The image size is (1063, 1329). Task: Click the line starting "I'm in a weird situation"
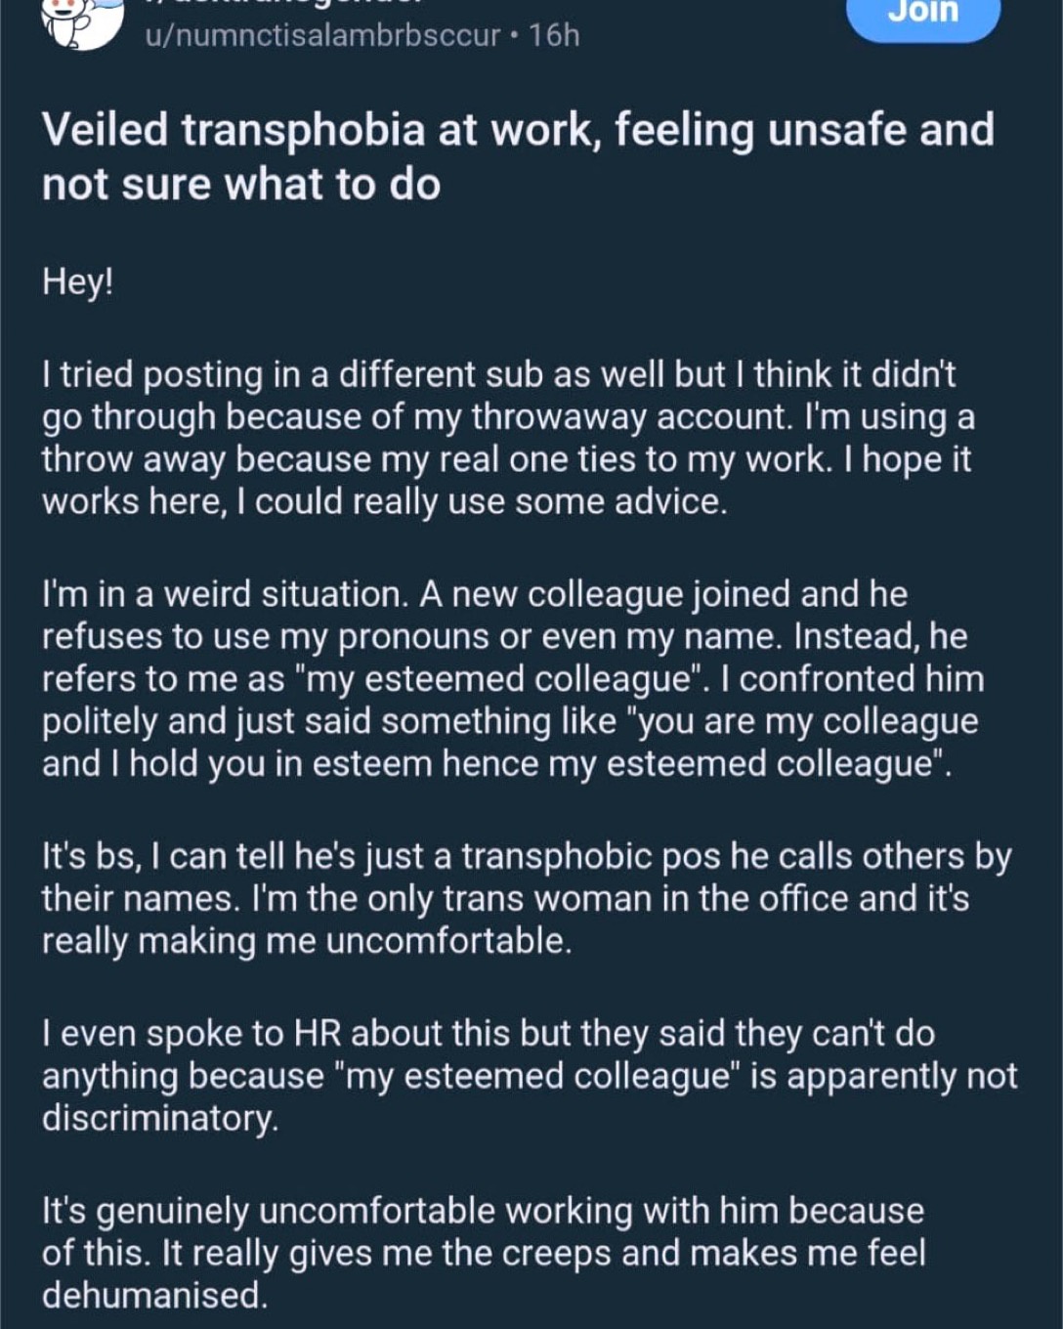(x=475, y=594)
